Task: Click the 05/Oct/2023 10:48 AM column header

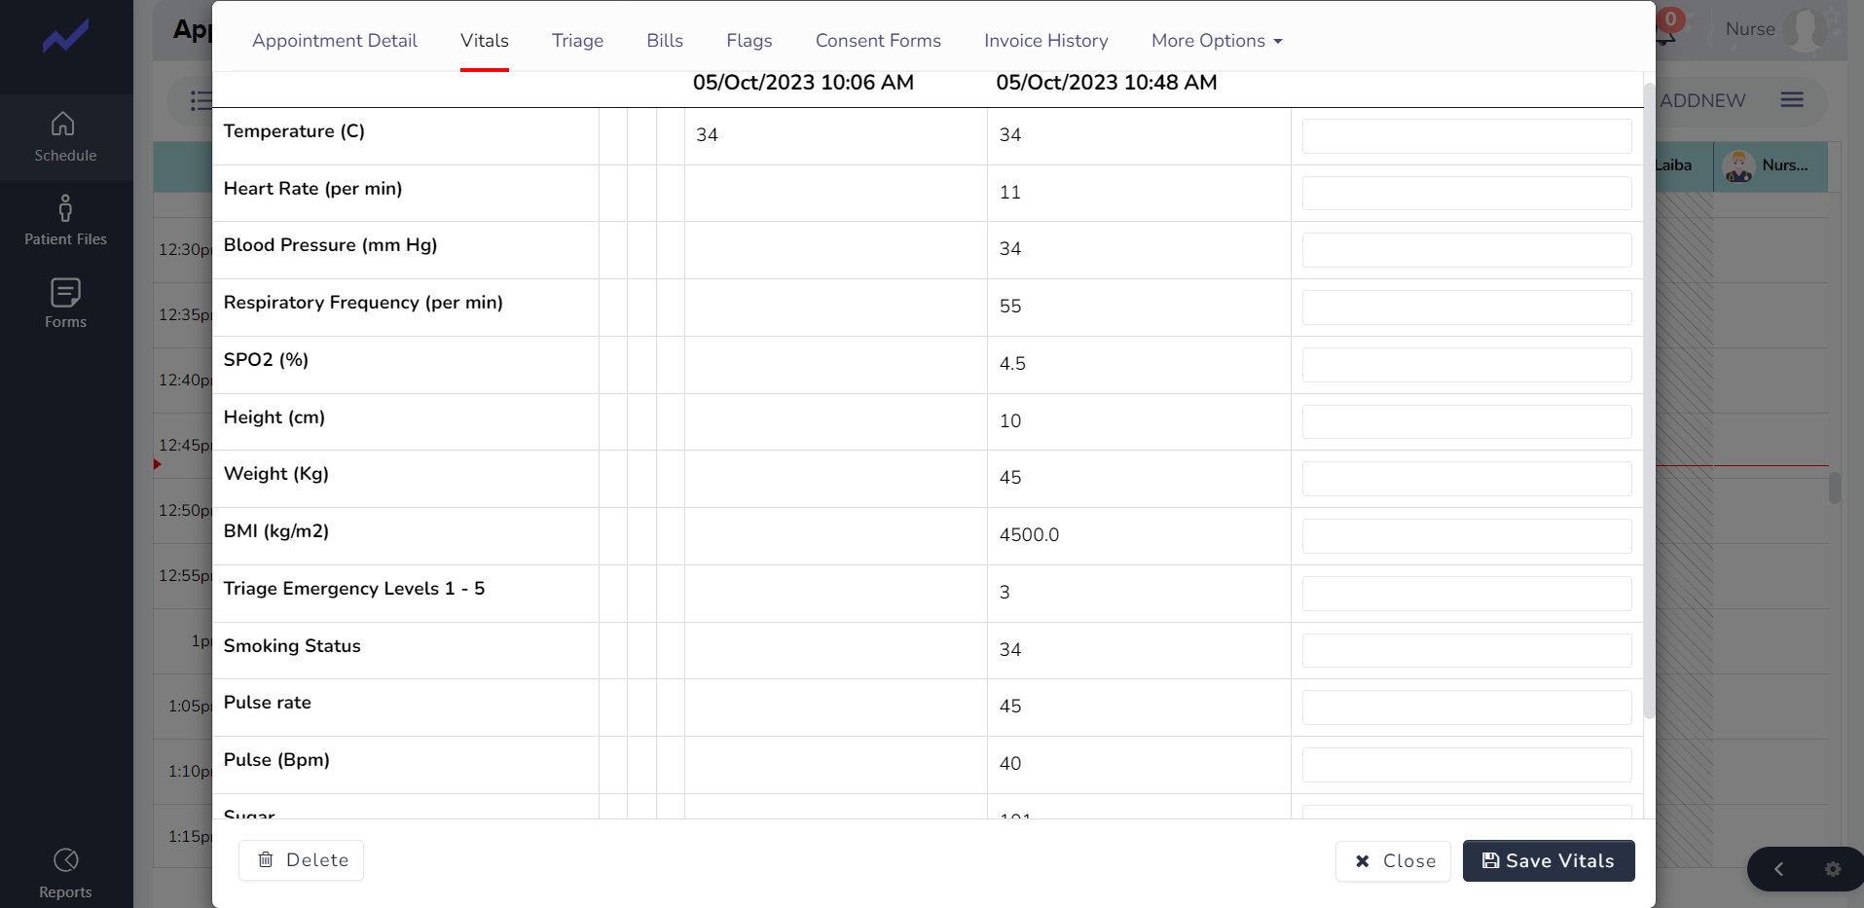Action: pyautogui.click(x=1107, y=83)
